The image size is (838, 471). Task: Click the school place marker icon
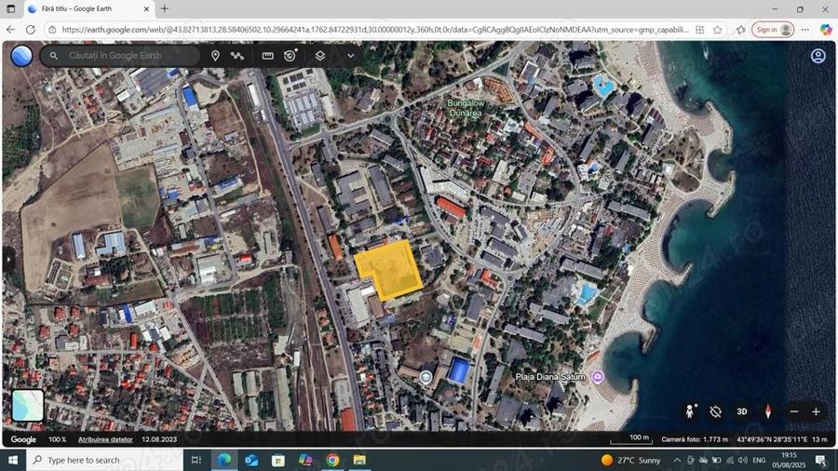pyautogui.click(x=426, y=378)
